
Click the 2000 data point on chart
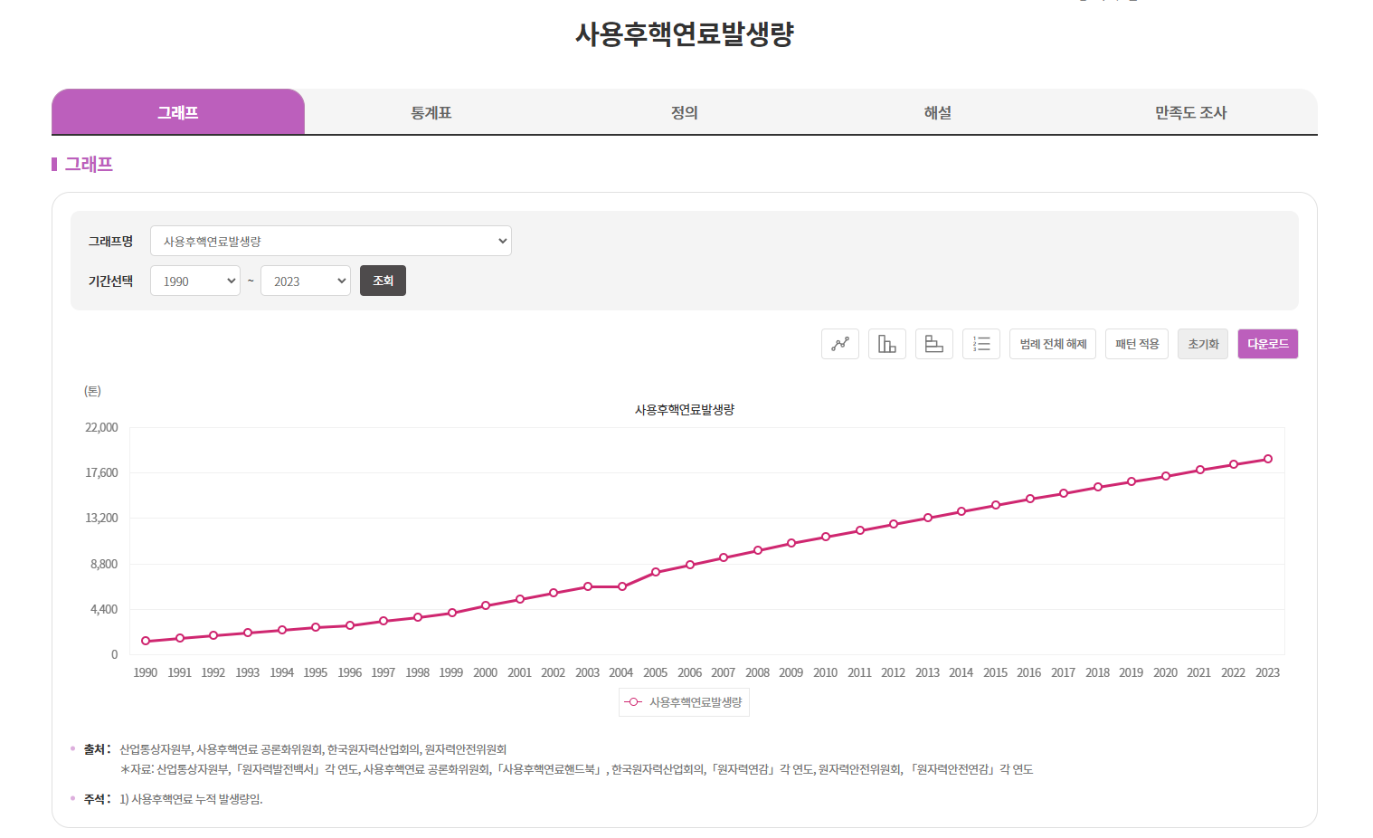(x=486, y=605)
